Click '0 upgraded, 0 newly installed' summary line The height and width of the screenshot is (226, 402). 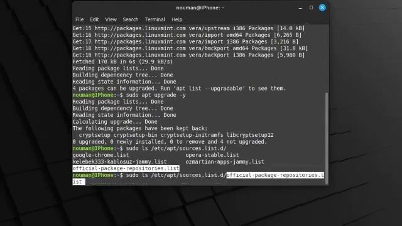(x=170, y=142)
